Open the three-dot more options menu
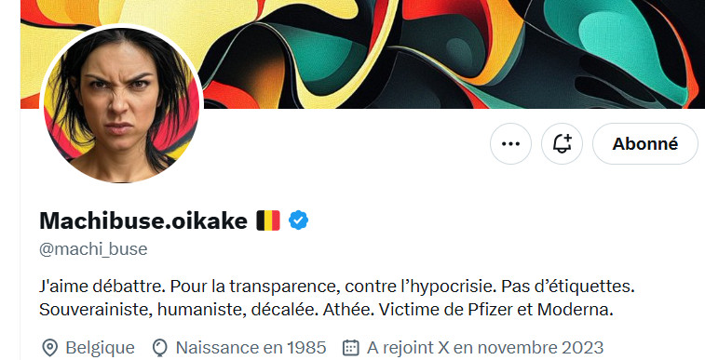This screenshot has height=360, width=705. click(510, 143)
